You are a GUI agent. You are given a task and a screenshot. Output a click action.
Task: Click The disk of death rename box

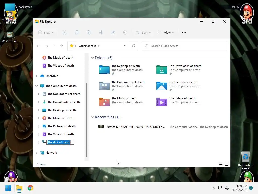60,142
